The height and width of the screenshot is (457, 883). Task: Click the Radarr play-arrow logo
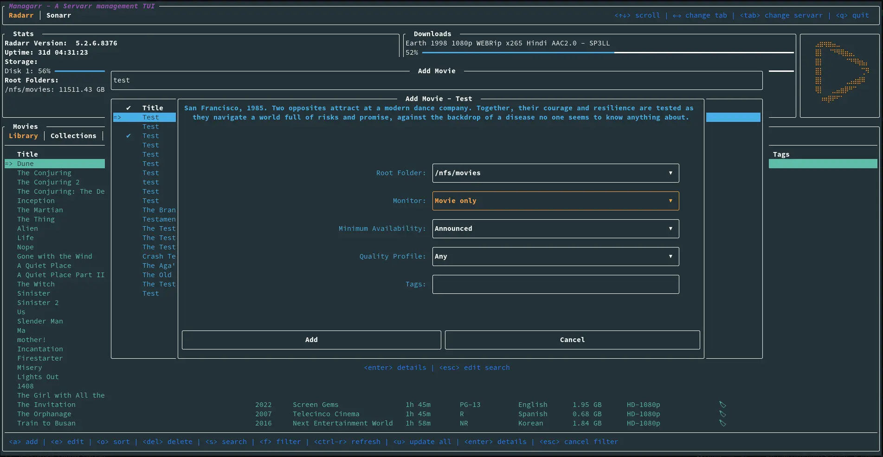pyautogui.click(x=841, y=72)
